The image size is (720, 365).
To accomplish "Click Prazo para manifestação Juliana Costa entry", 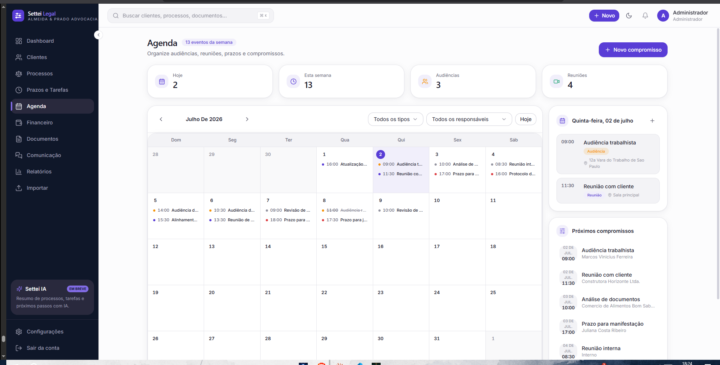I will pyautogui.click(x=608, y=327).
